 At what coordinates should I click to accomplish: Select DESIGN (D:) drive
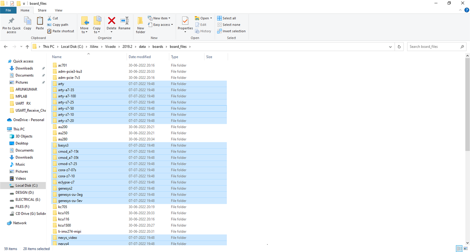click(x=25, y=192)
